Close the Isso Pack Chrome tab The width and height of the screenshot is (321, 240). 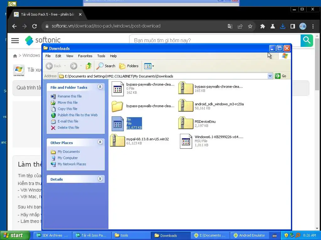tap(80, 14)
